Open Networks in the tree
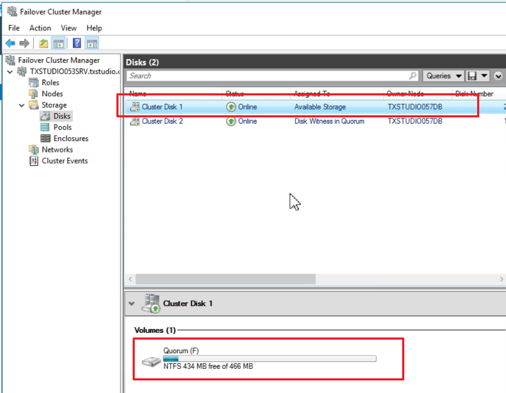 pos(58,149)
